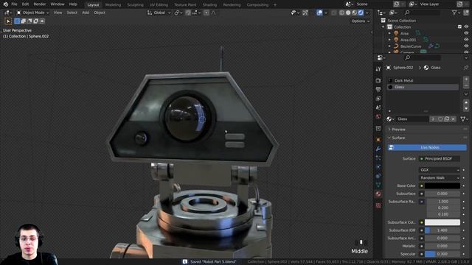
Task: Toggle Collection exclude checkbox in outliner
Action: coord(459,26)
